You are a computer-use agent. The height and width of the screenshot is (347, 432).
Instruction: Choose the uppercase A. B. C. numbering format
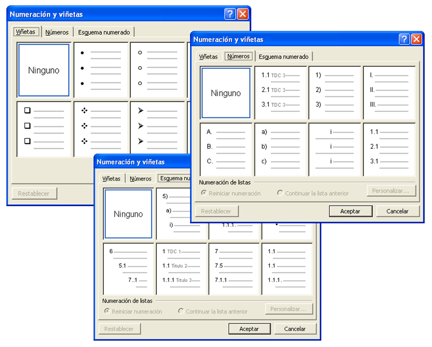(x=226, y=149)
